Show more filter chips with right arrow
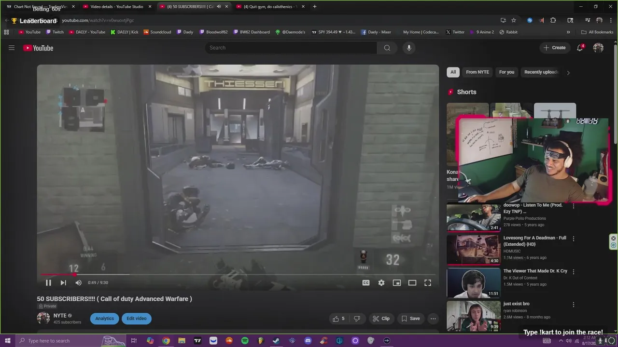This screenshot has height=347, width=618. (568, 73)
